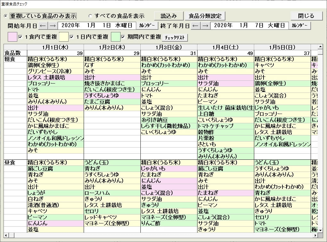Move end date back with left arrow
327x242 pixels.
pyautogui.click(x=196, y=26)
